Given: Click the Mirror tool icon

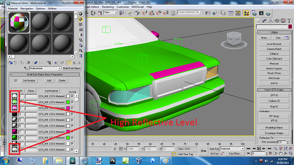Looking at the screenshot, I should point(208,13).
